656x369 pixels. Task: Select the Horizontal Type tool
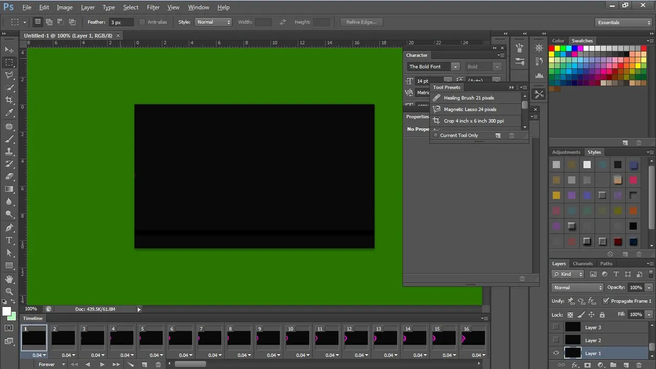click(x=9, y=240)
